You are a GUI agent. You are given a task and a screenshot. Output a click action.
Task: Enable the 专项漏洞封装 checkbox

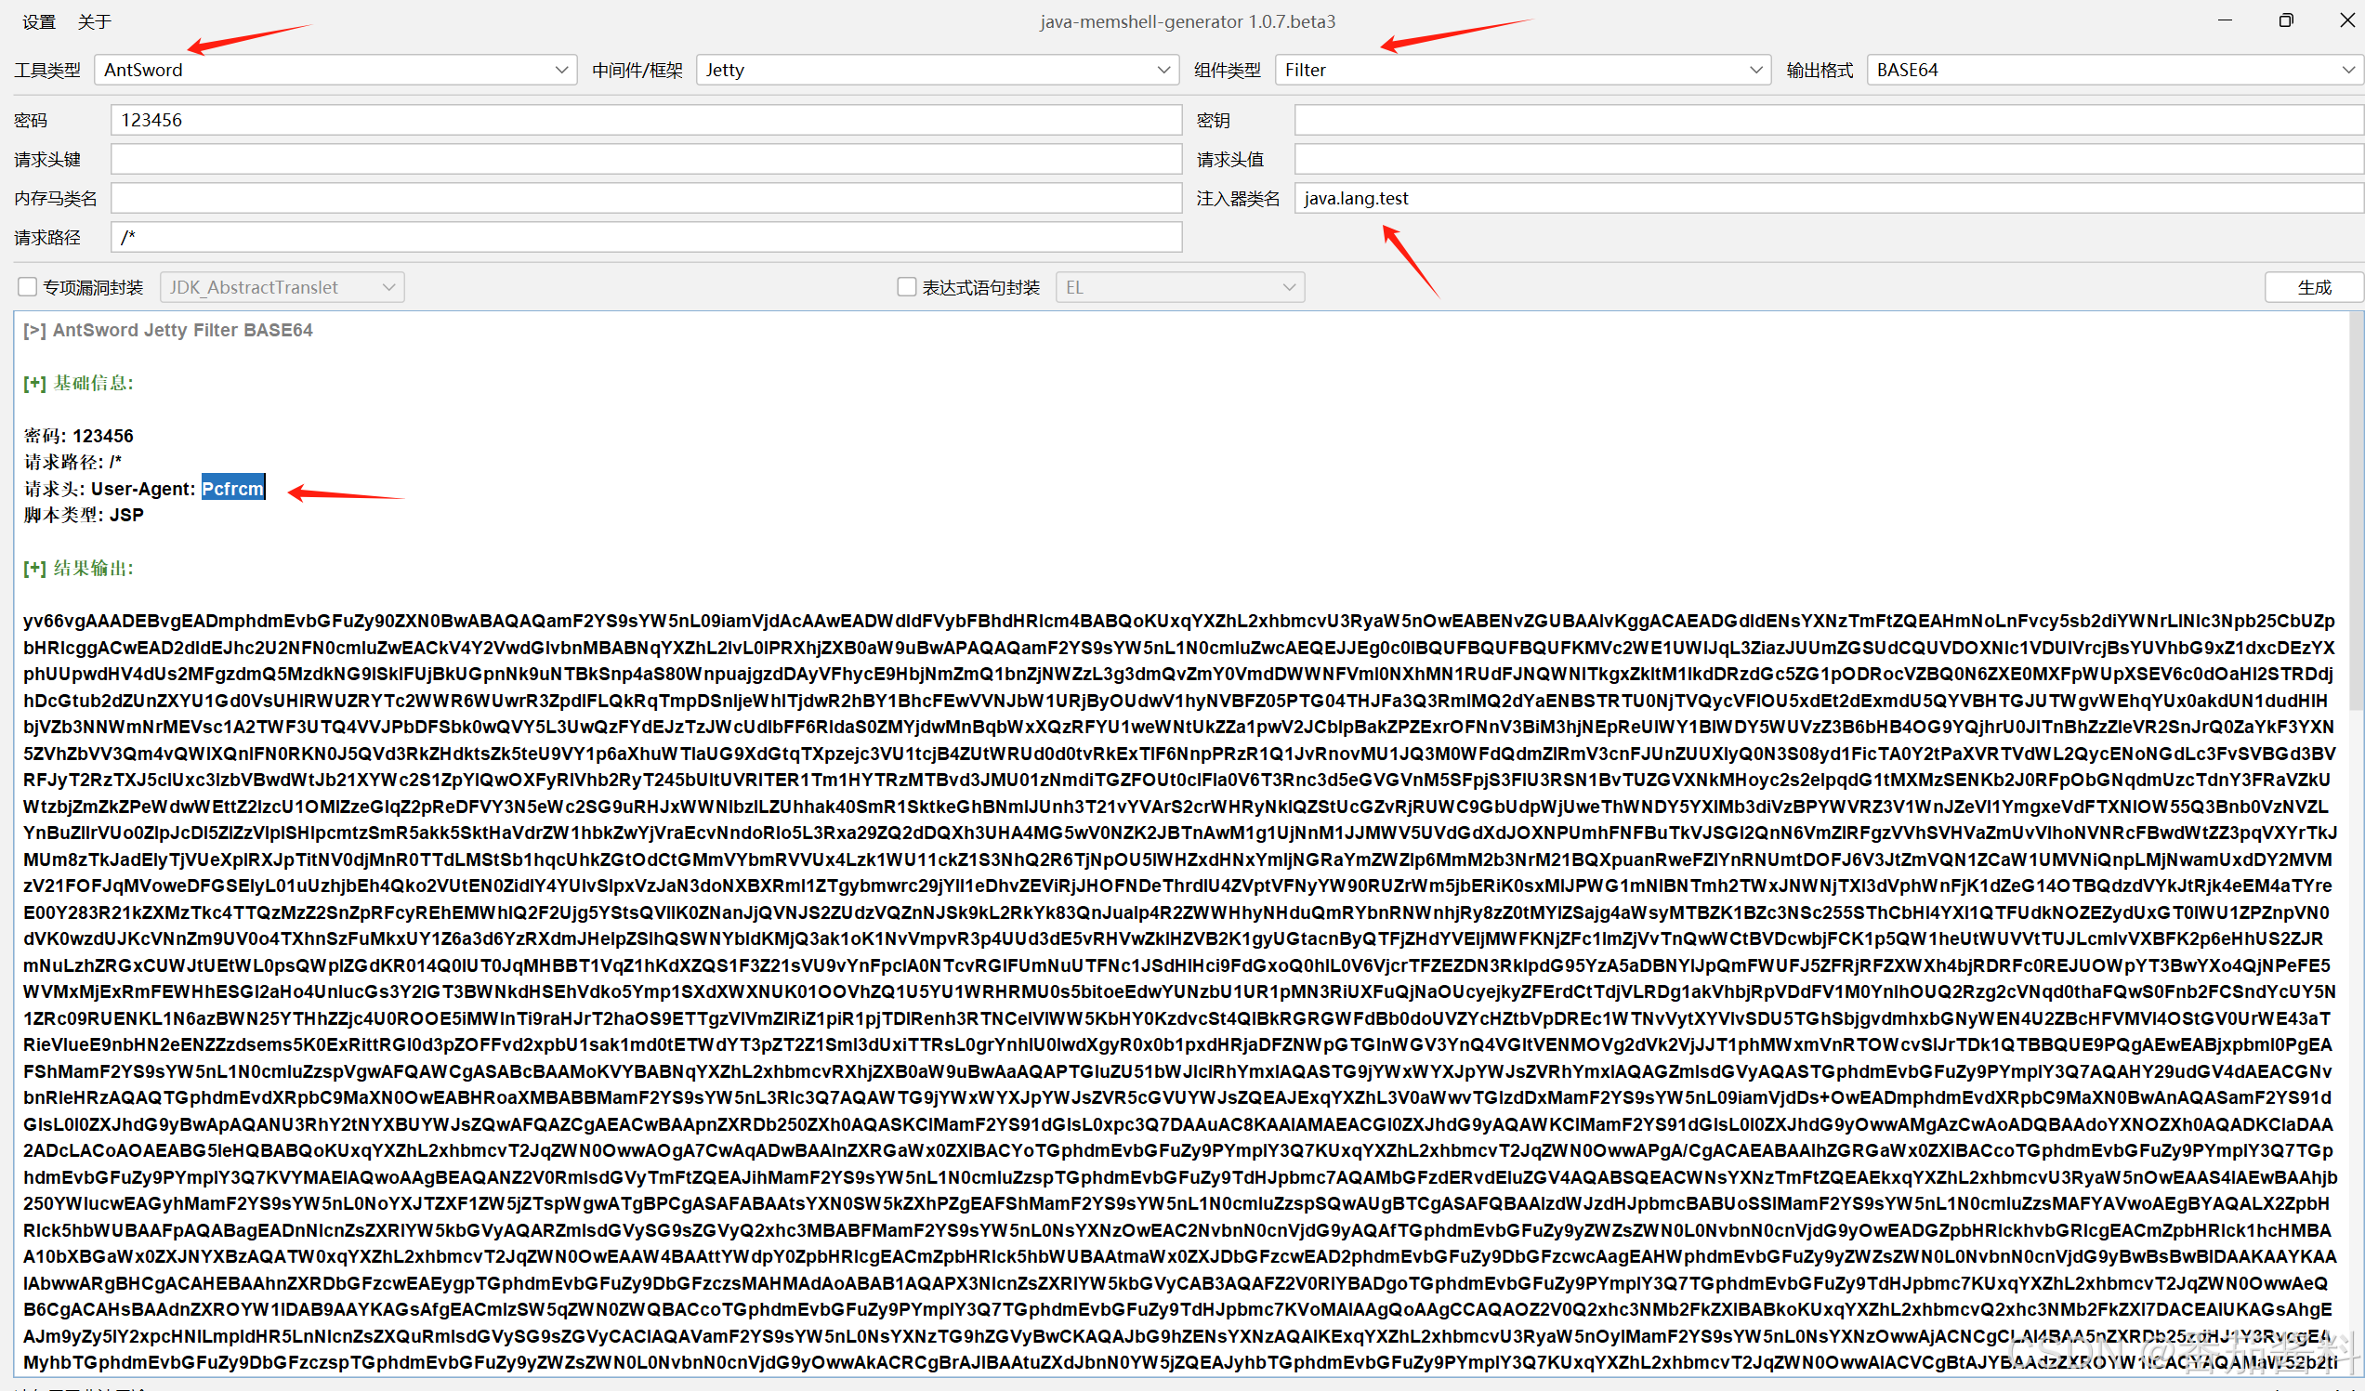tap(27, 287)
